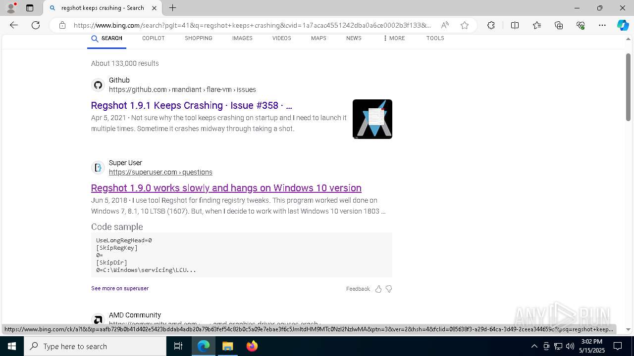
Task: Click taskbar search box
Action: click(95, 346)
